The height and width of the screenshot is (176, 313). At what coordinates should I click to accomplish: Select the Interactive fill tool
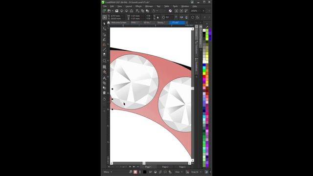coord(104,72)
